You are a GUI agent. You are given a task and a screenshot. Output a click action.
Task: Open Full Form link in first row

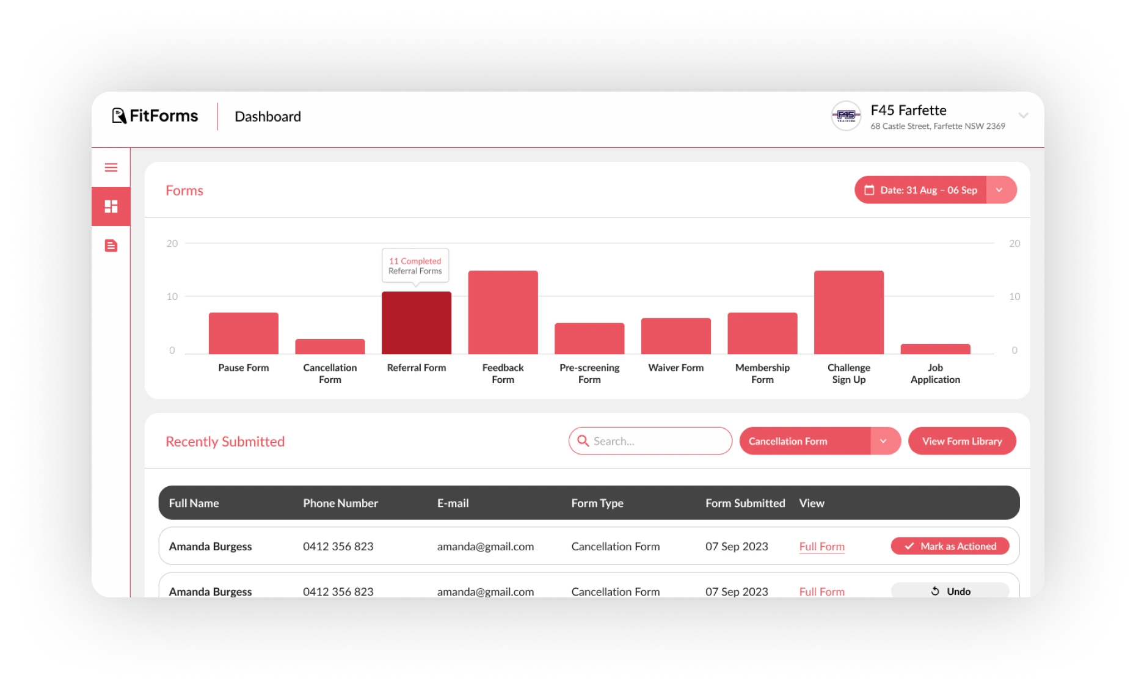coord(821,546)
